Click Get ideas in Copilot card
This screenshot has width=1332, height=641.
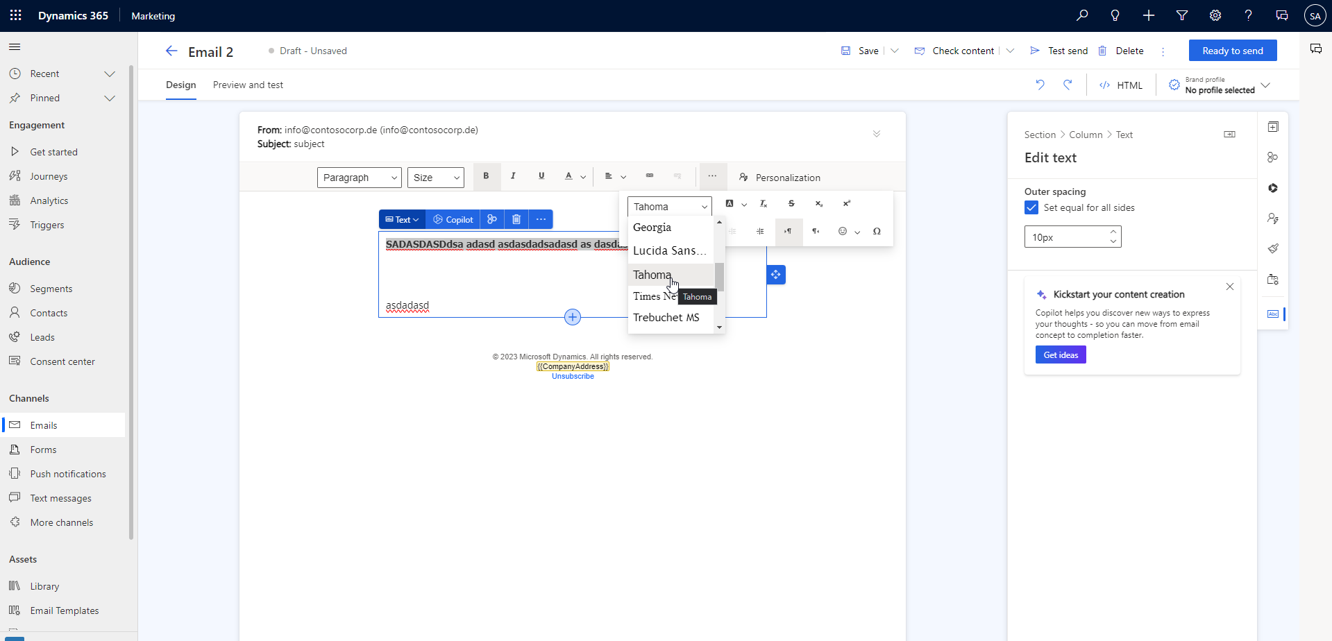point(1061,354)
